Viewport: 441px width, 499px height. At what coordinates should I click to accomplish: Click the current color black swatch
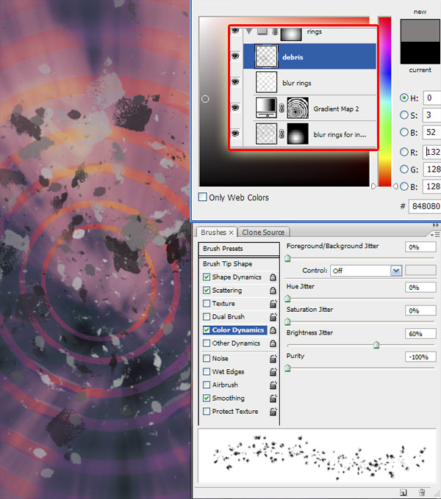(x=420, y=53)
